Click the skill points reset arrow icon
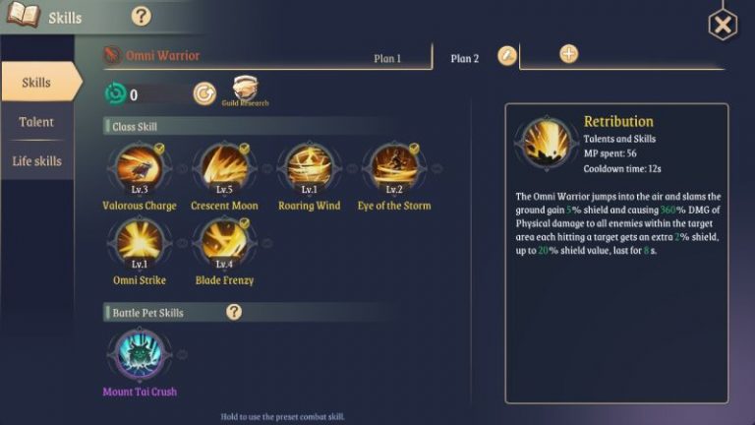 204,94
